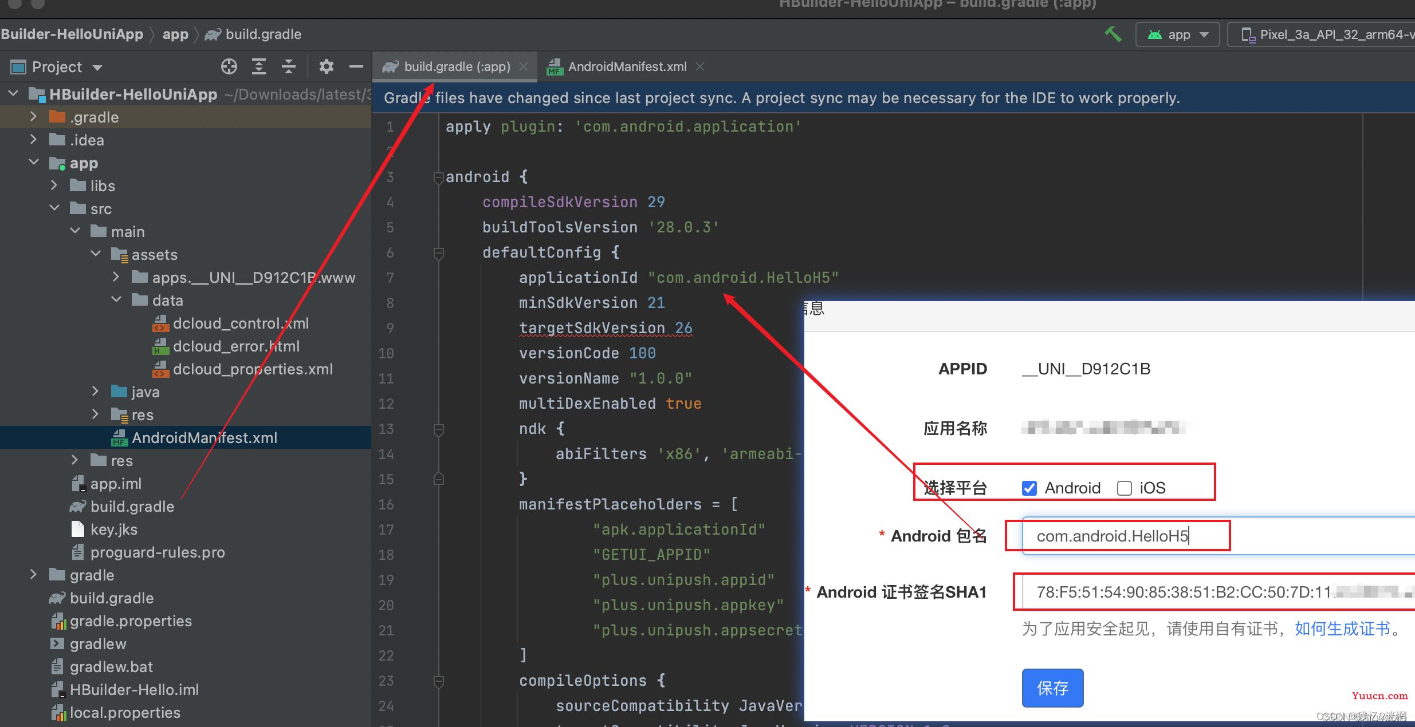Image resolution: width=1415 pixels, height=727 pixels.
Task: Toggle fold marker at defaultConfig line
Action: (439, 252)
